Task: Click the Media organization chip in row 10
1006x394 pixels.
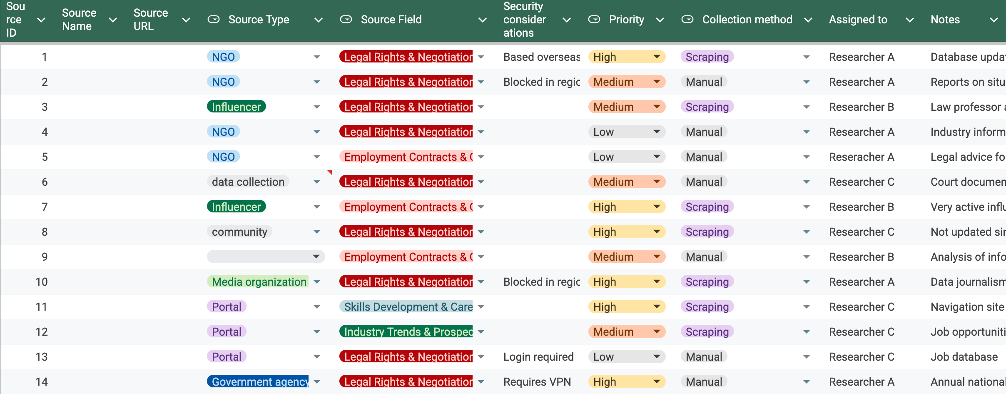Action: [x=259, y=282]
